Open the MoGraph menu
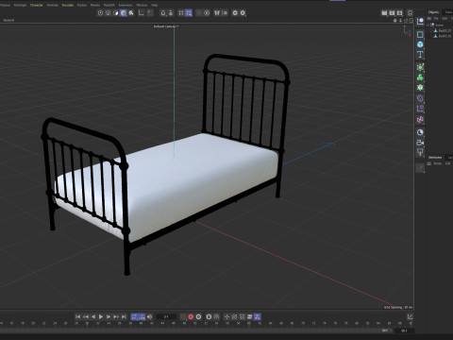The width and height of the screenshot is (453, 340). click(20, 5)
